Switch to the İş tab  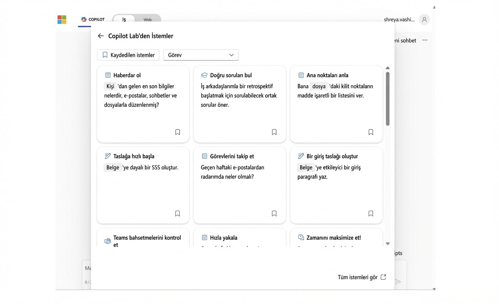coord(124,19)
